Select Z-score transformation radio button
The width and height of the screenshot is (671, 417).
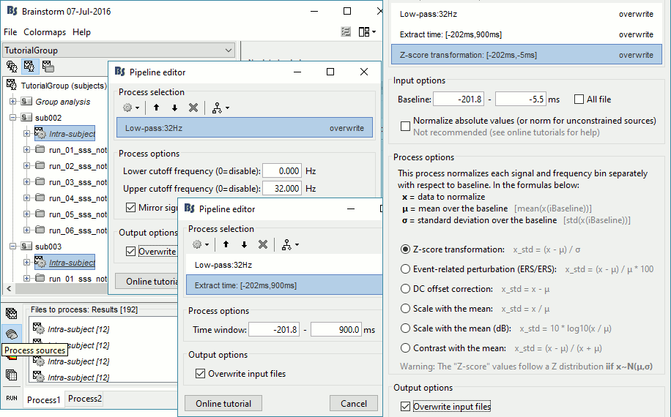[x=405, y=249]
